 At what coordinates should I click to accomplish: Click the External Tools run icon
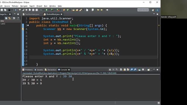pyautogui.click(x=58, y=10)
